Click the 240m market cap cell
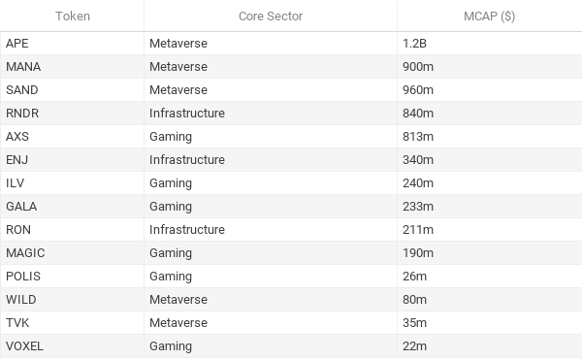Screen dimensions: 582x360 click(490, 183)
